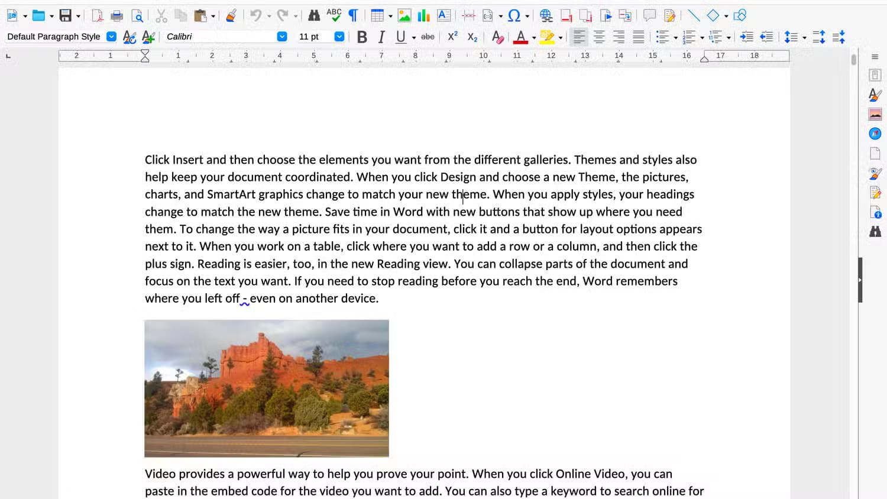Open the underline style dropdown arrow
887x499 pixels.
pos(414,38)
